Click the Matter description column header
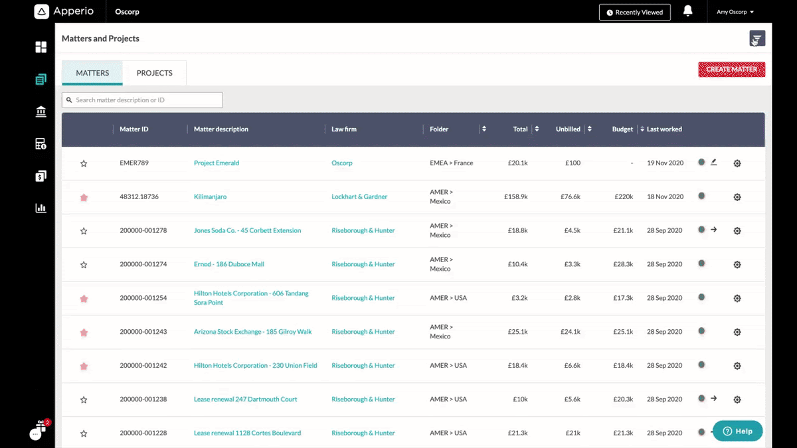 click(221, 129)
